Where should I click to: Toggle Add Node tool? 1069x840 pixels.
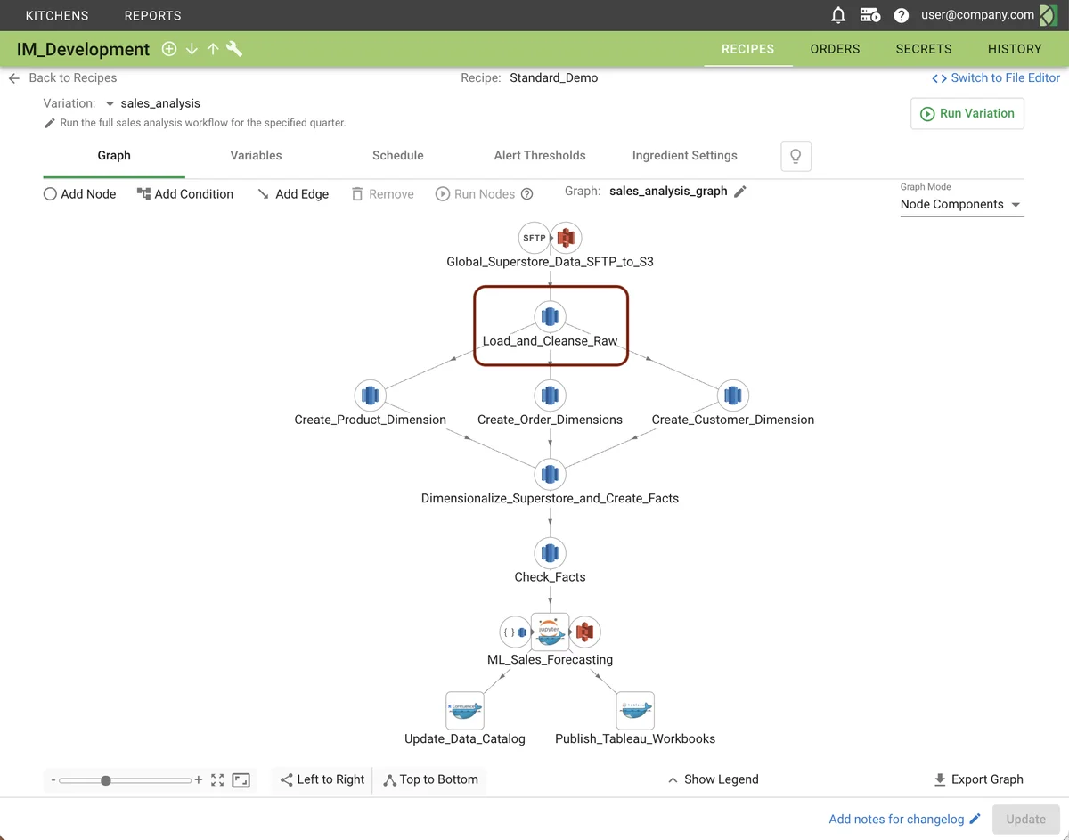coord(80,194)
